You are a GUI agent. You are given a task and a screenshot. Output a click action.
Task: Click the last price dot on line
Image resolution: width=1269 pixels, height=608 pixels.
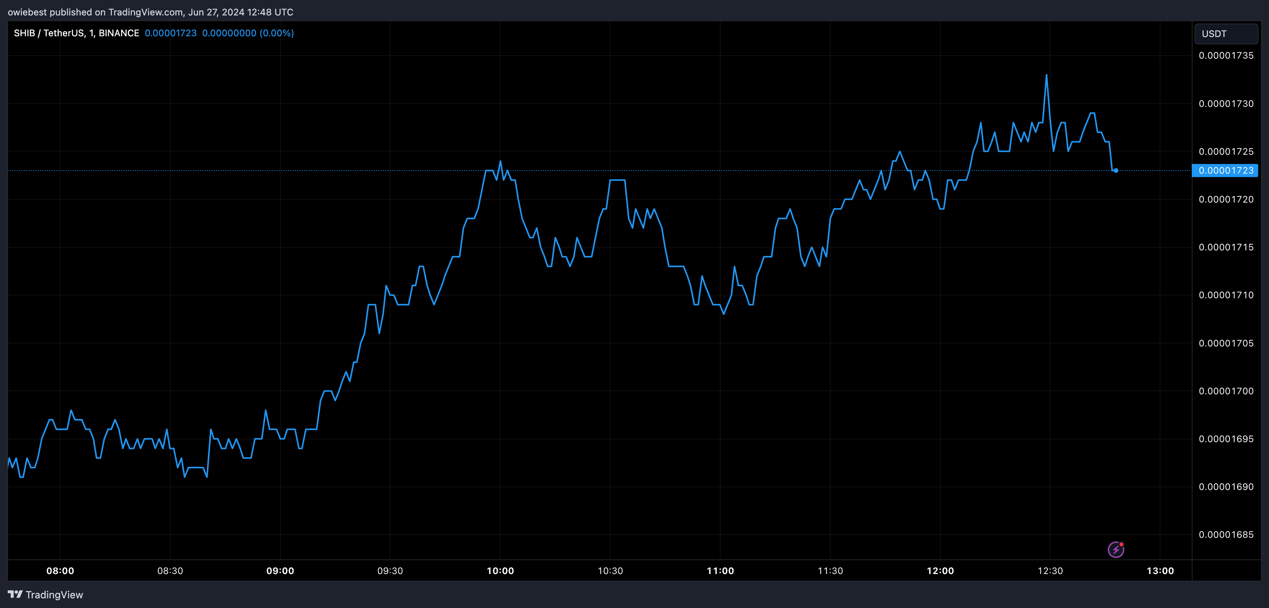[1116, 171]
